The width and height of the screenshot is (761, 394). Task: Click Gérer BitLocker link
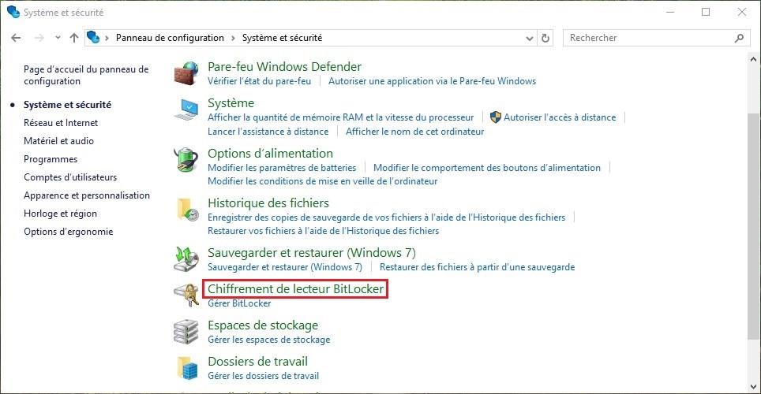click(239, 303)
